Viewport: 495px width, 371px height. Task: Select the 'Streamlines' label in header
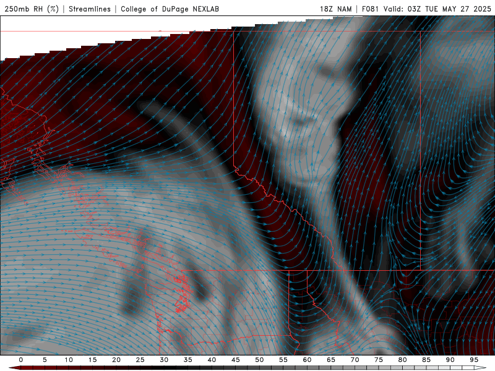90,9
